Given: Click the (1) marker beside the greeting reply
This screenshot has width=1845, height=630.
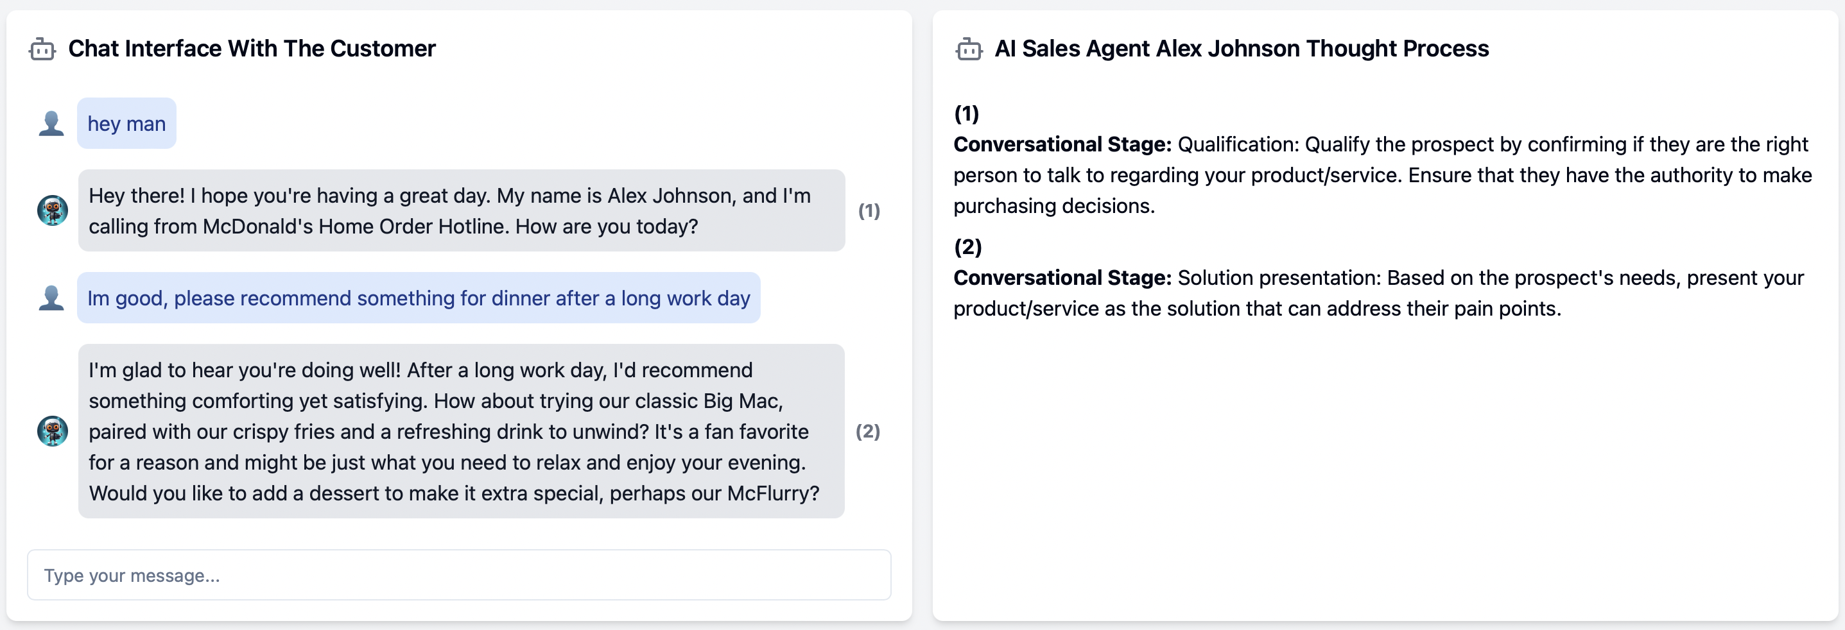Looking at the screenshot, I should (869, 210).
